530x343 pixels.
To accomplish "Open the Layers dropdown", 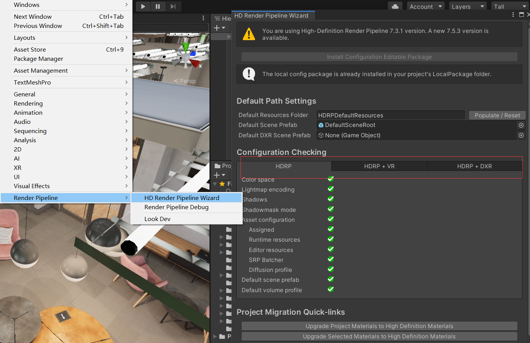I will click(x=468, y=7).
